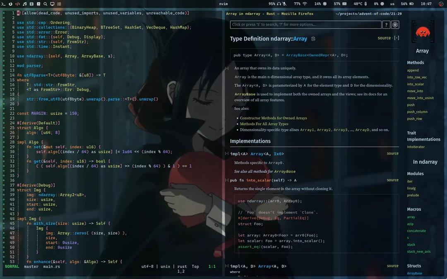Click the rustdoc search input field
This screenshot has height=279, width=447.
(x=305, y=24)
